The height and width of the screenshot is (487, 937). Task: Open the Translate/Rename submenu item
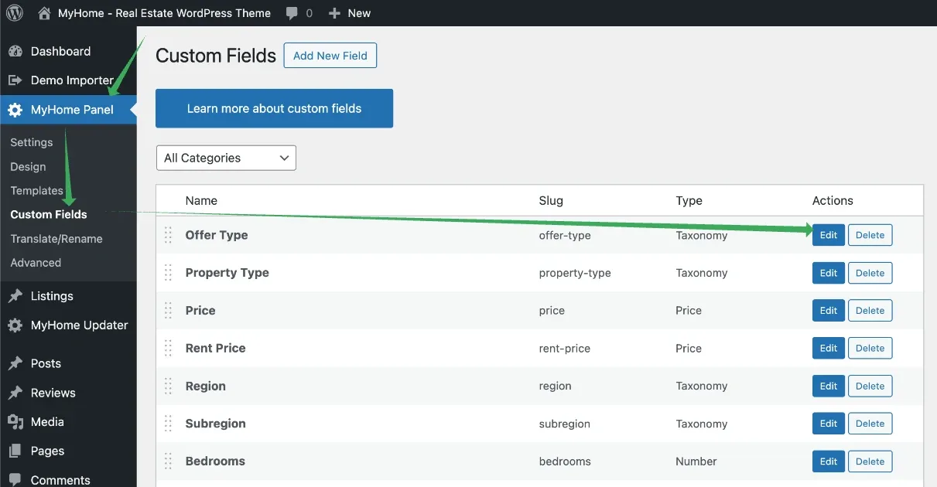[x=56, y=239]
